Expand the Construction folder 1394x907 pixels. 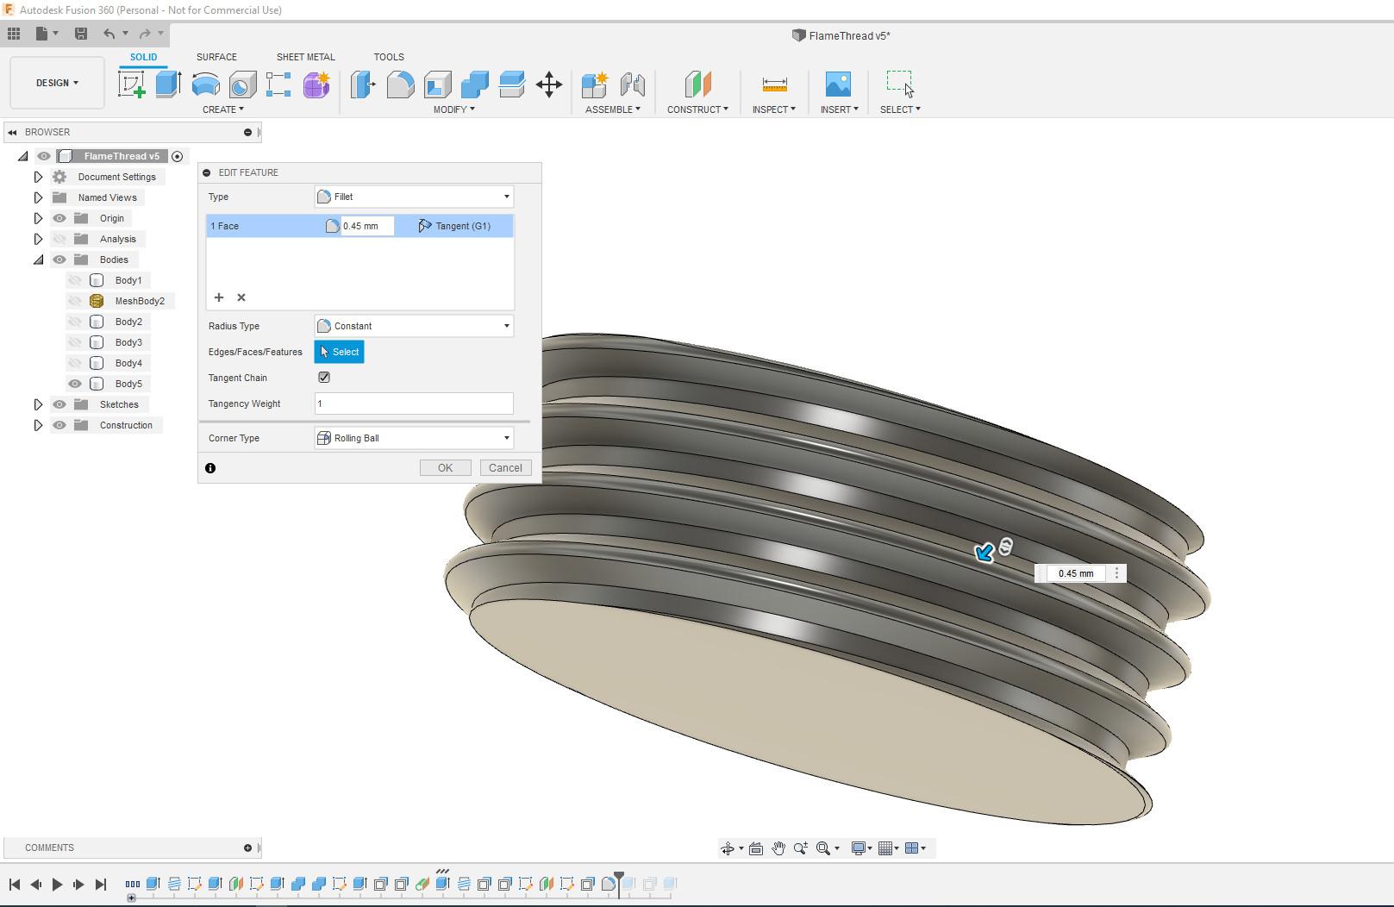(38, 425)
